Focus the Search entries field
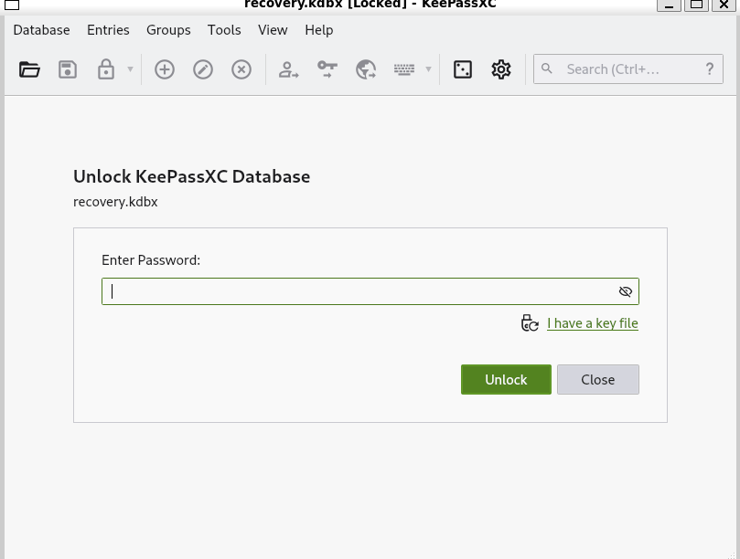Screen dimensions: 740x559 [628, 69]
